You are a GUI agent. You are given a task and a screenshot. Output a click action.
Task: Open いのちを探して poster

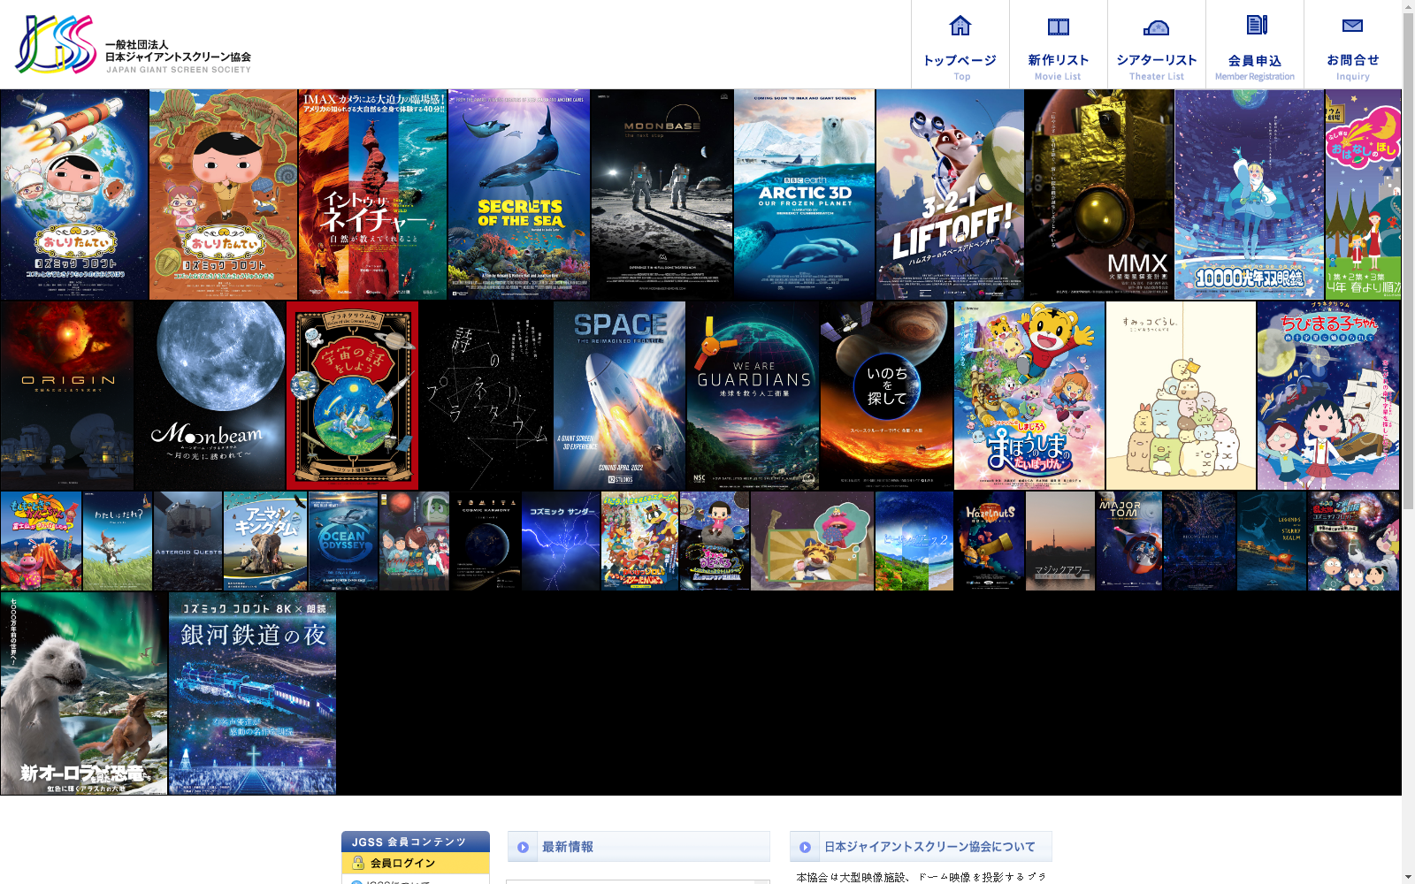point(887,395)
